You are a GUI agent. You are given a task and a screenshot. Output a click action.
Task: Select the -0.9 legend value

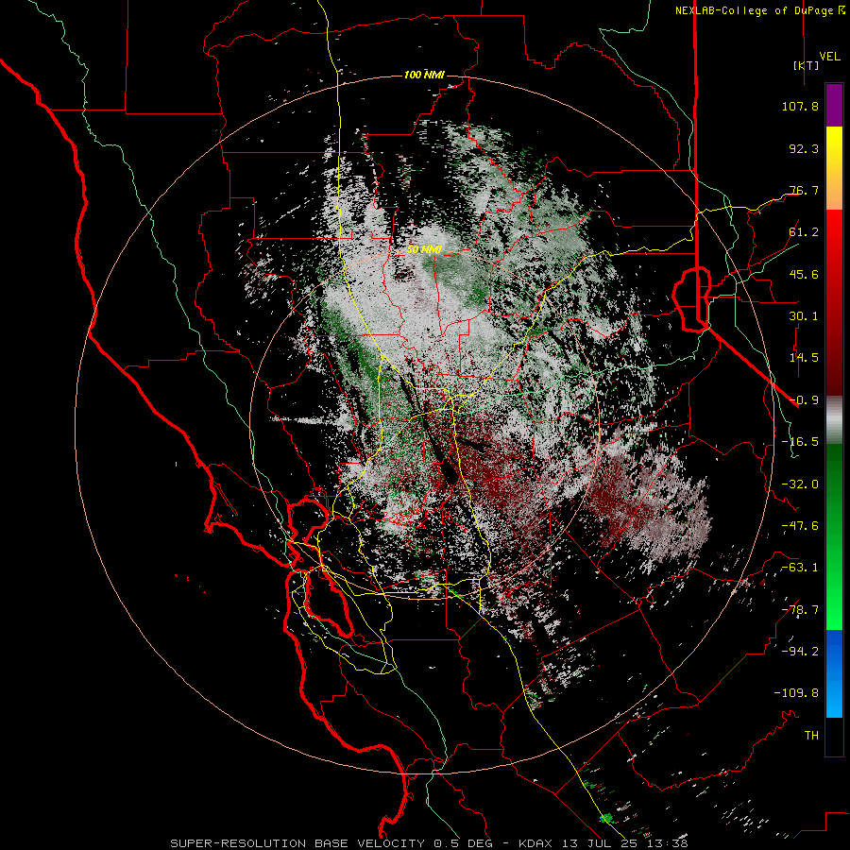tap(804, 400)
